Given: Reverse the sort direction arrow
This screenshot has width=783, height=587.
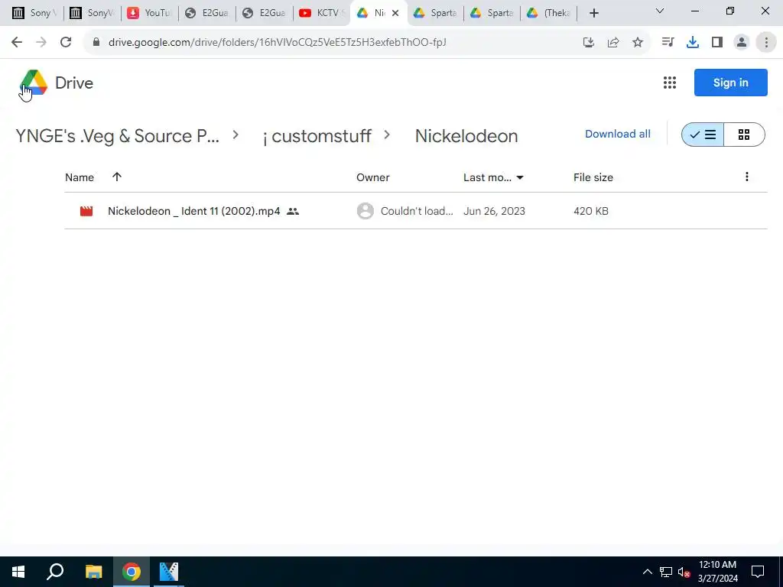Looking at the screenshot, I should (117, 177).
